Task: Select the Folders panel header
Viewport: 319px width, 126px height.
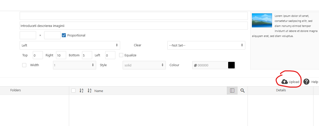Action: coord(16,90)
